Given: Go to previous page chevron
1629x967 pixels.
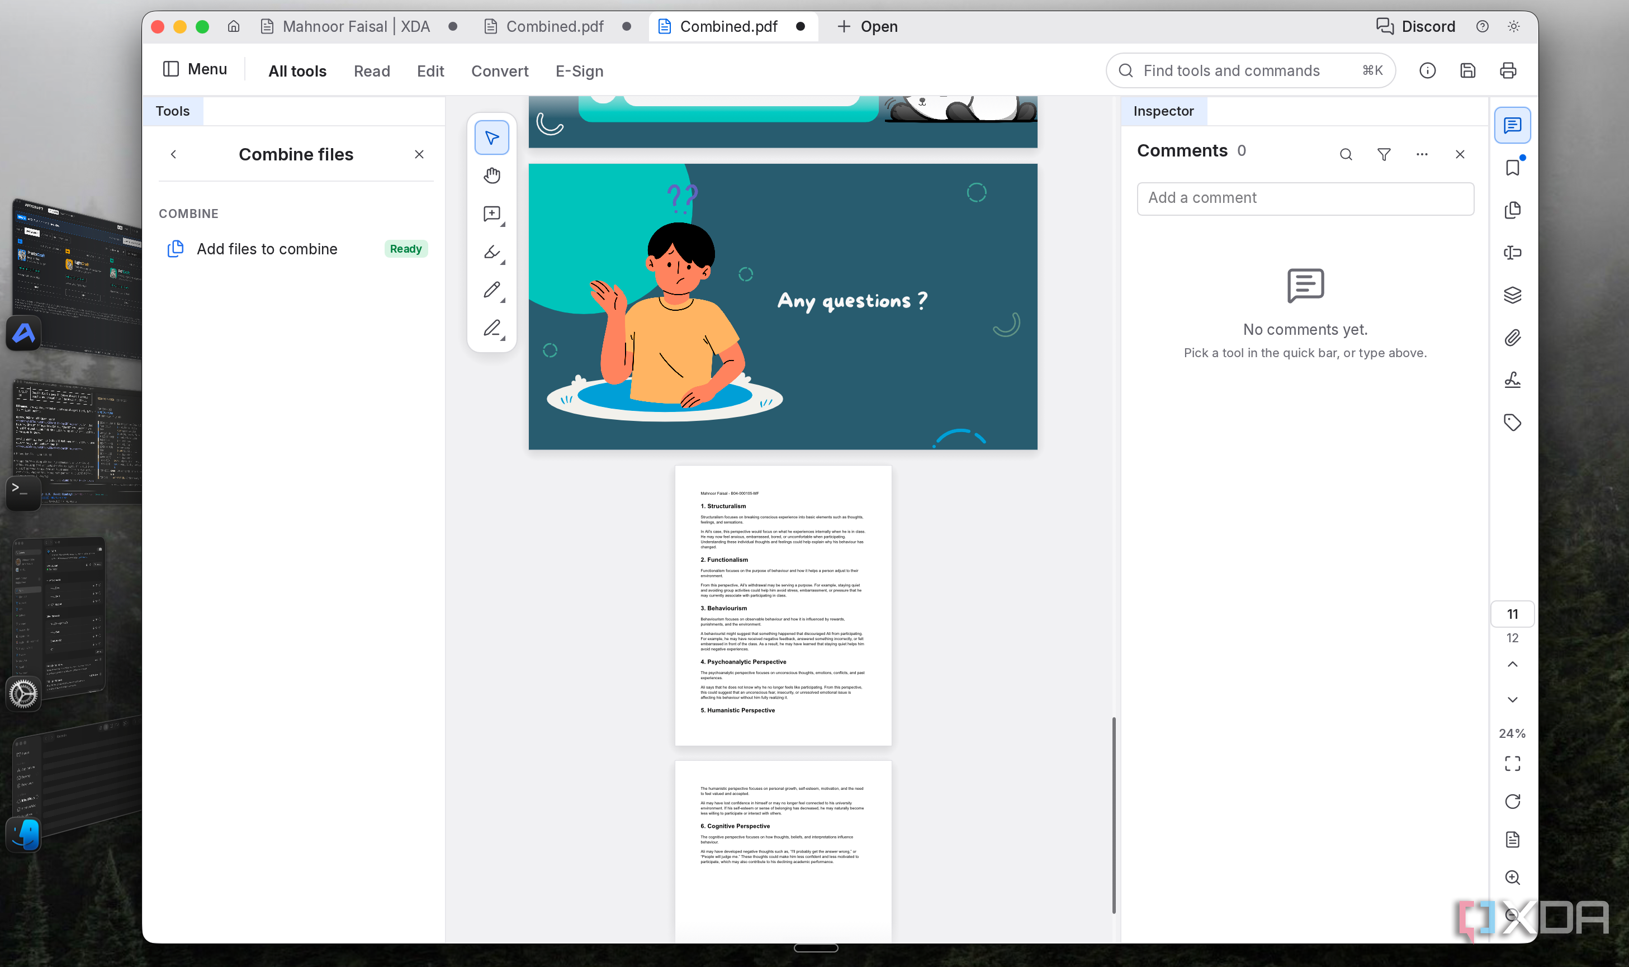Looking at the screenshot, I should pos(1512,664).
